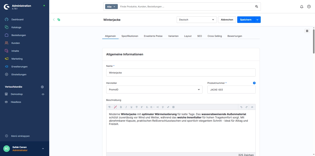Switch the description editor to code view
315x156 pixels.
tap(252, 107)
